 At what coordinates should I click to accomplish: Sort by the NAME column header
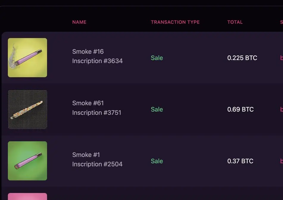[79, 22]
